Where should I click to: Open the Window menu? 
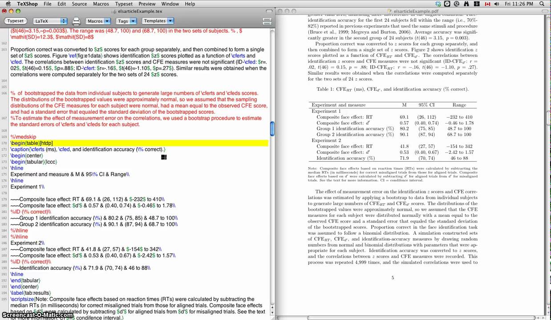tap(170, 4)
